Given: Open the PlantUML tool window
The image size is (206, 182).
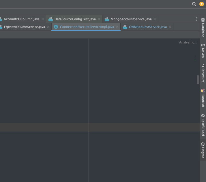Looking at the screenshot, I should click(203, 98).
